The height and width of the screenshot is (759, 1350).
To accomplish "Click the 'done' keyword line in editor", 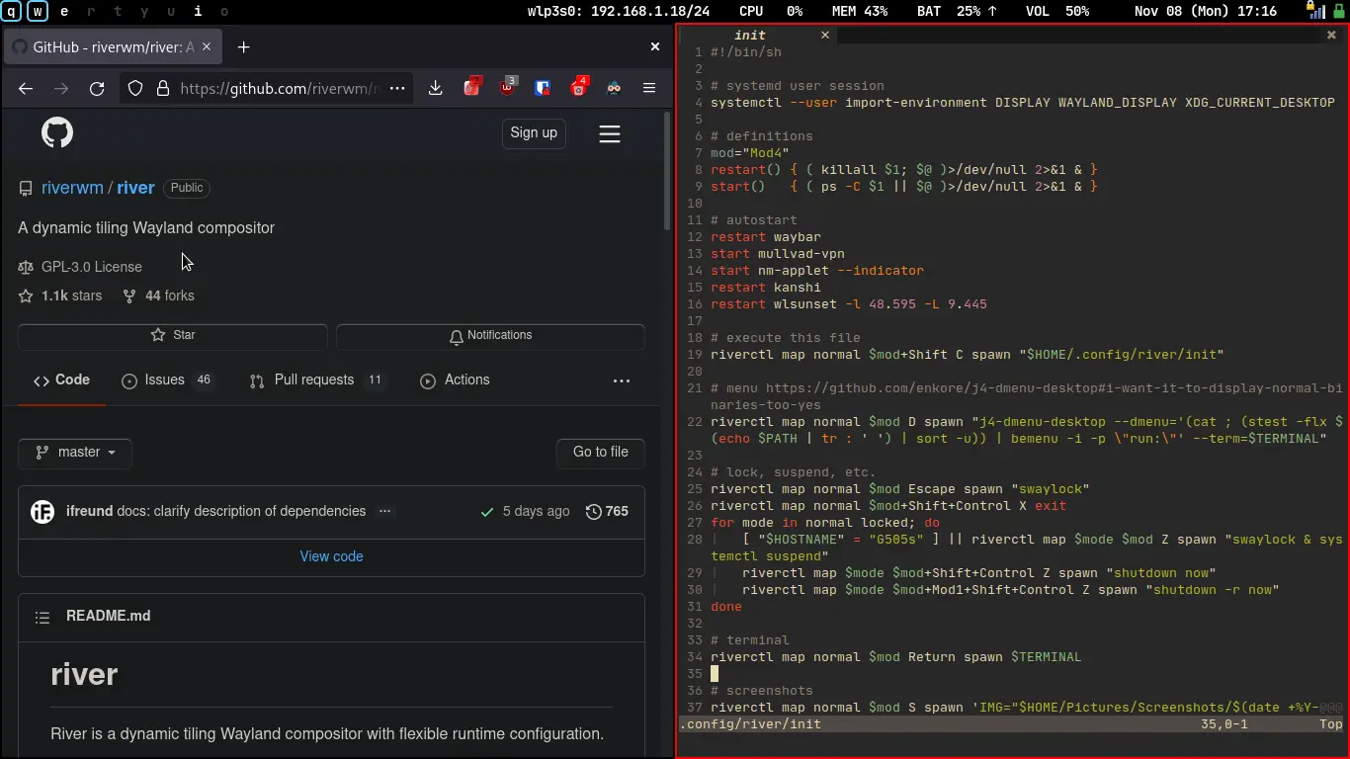I will tap(726, 607).
